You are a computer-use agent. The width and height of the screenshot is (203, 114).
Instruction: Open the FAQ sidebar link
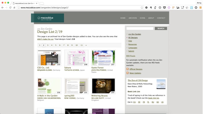[130, 41]
